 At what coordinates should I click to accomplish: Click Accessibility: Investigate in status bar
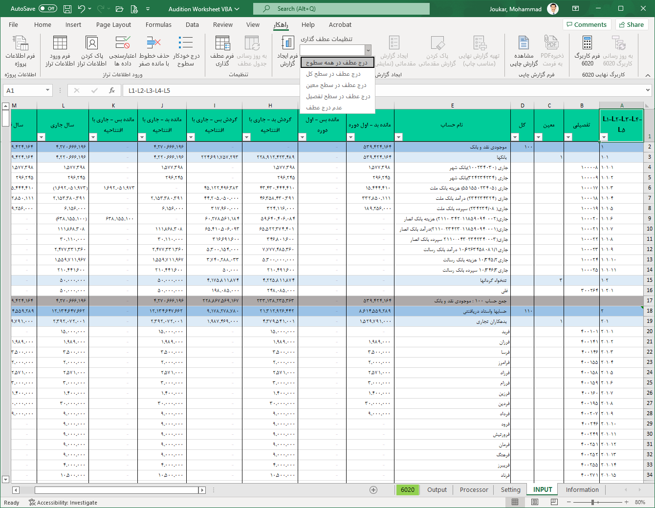pos(63,502)
